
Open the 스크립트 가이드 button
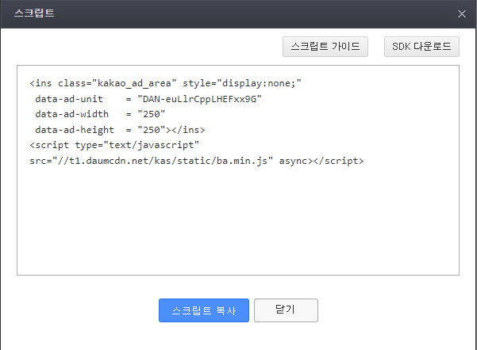pos(325,47)
